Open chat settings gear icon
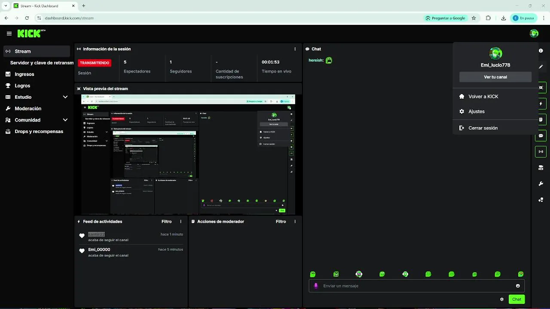Image resolution: width=550 pixels, height=309 pixels. [501, 299]
